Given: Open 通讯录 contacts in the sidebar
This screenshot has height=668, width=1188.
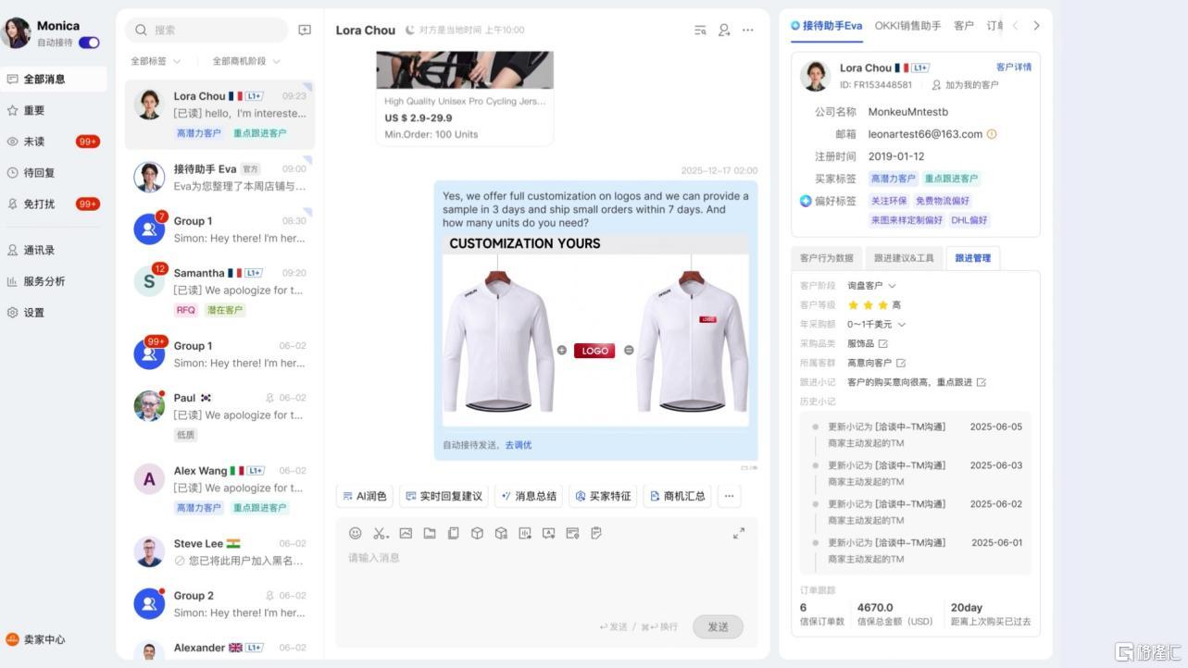Looking at the screenshot, I should [x=39, y=250].
